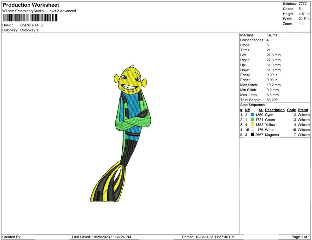Click the 'Created By:' footer label
The width and height of the screenshot is (312, 240).
(12, 237)
